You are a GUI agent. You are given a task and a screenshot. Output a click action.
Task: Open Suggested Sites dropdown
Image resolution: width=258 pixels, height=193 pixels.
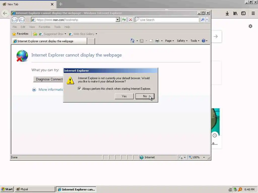tap(52, 34)
